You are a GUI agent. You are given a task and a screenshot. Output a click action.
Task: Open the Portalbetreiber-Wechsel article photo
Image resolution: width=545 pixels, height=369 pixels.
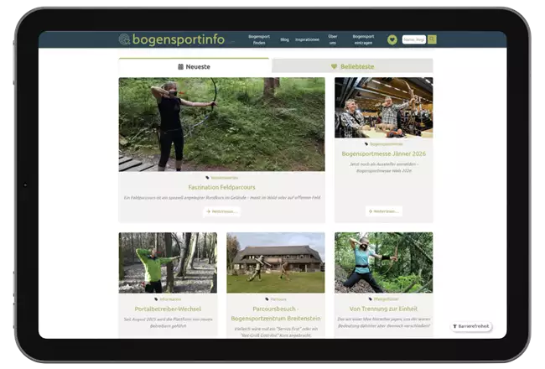pyautogui.click(x=168, y=262)
